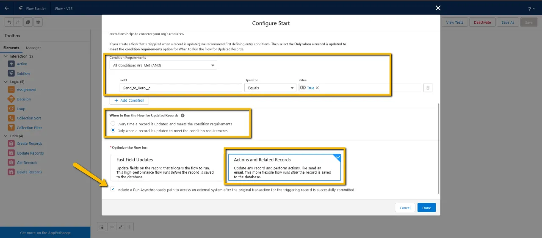This screenshot has height=238, width=542.
Task: Open flow settings gear icon
Action: (38, 22)
